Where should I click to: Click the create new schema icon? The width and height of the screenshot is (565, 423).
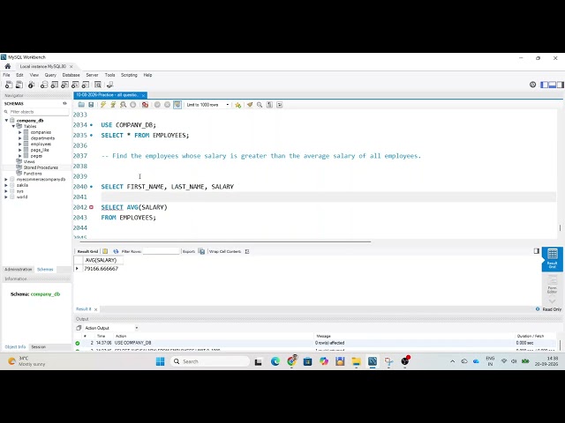(x=44, y=85)
